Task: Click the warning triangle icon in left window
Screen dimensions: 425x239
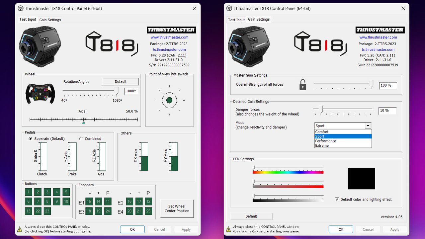Action: [20, 229]
